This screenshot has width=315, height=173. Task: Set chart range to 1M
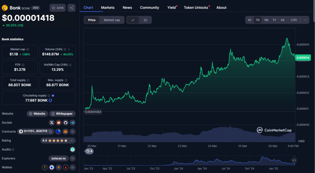point(266,20)
